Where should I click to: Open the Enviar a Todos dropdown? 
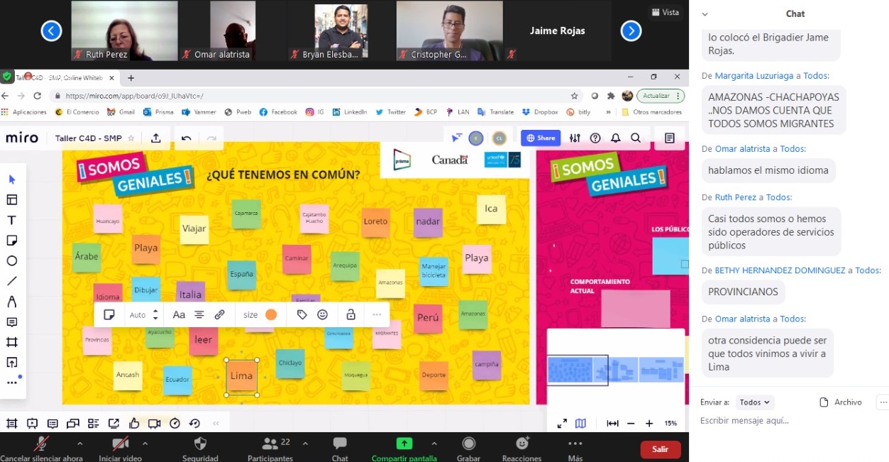[x=754, y=402]
